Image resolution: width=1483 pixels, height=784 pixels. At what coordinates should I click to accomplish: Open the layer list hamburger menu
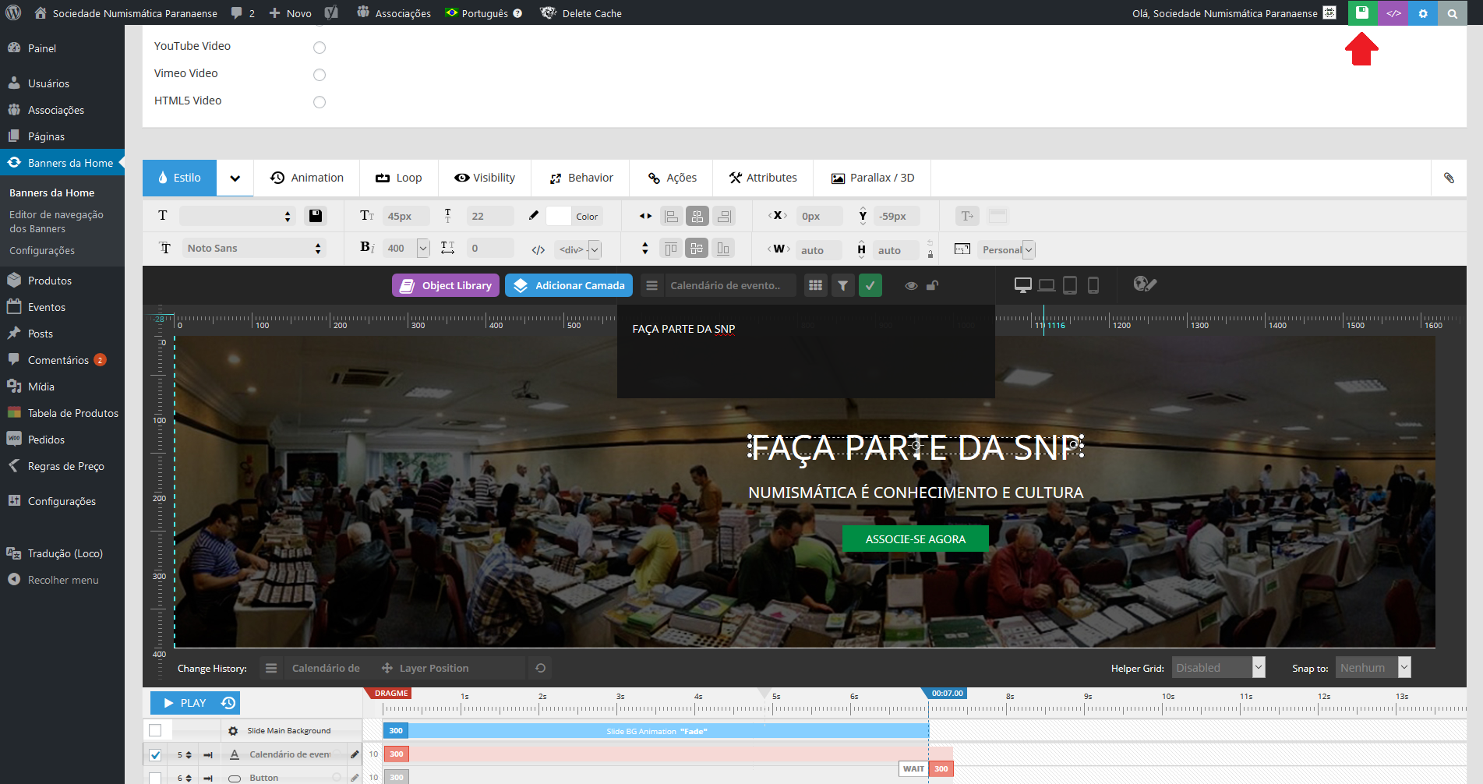coord(652,285)
